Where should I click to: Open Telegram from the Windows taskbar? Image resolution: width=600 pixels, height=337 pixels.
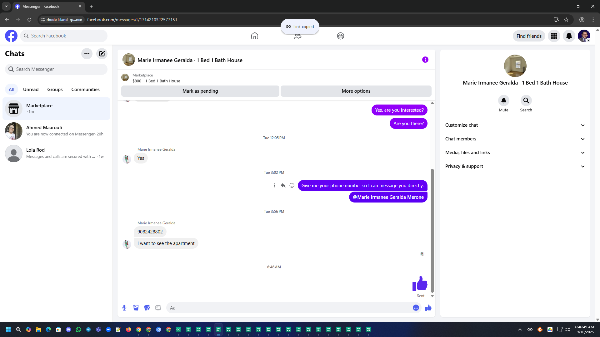click(x=88, y=330)
